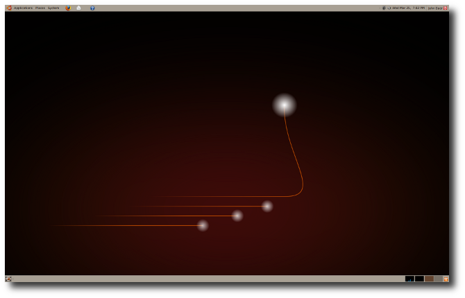Switch to the grey second workspace
This screenshot has height=298, width=465.
[x=439, y=279]
